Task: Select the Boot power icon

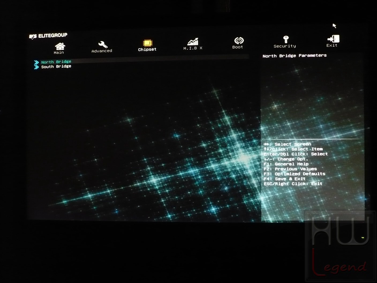Action: (x=239, y=40)
